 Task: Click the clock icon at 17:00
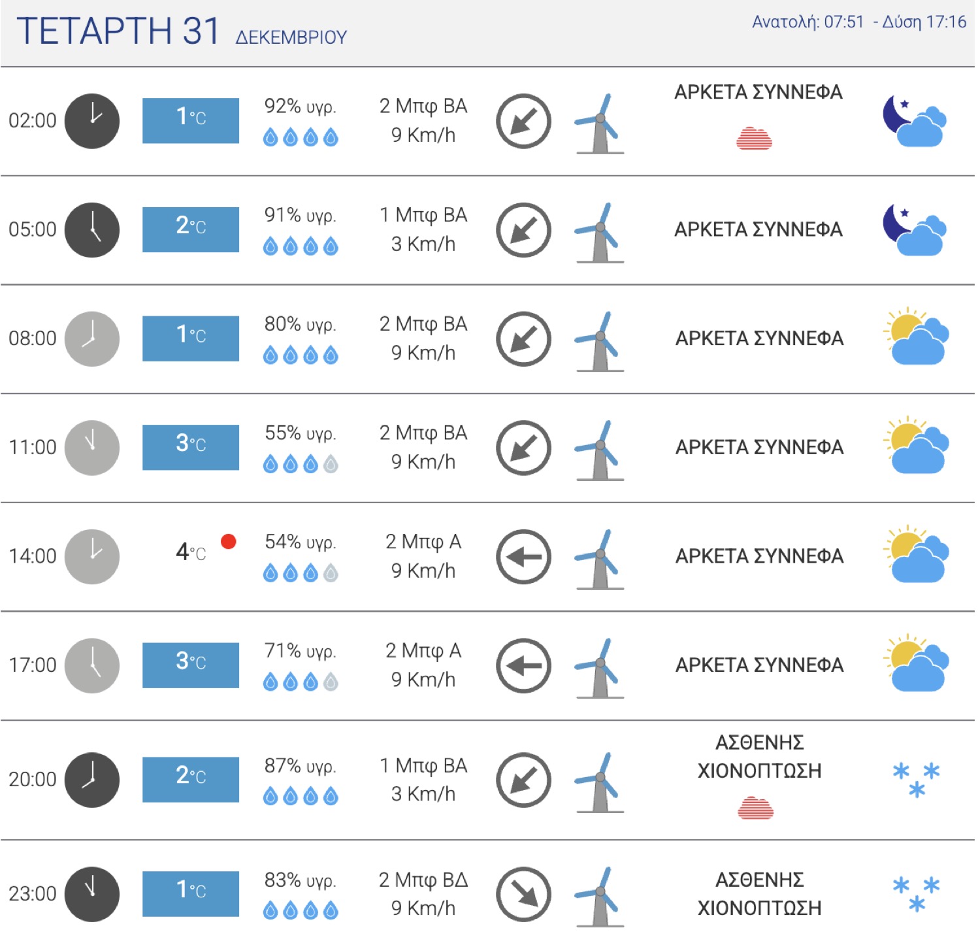coord(92,665)
